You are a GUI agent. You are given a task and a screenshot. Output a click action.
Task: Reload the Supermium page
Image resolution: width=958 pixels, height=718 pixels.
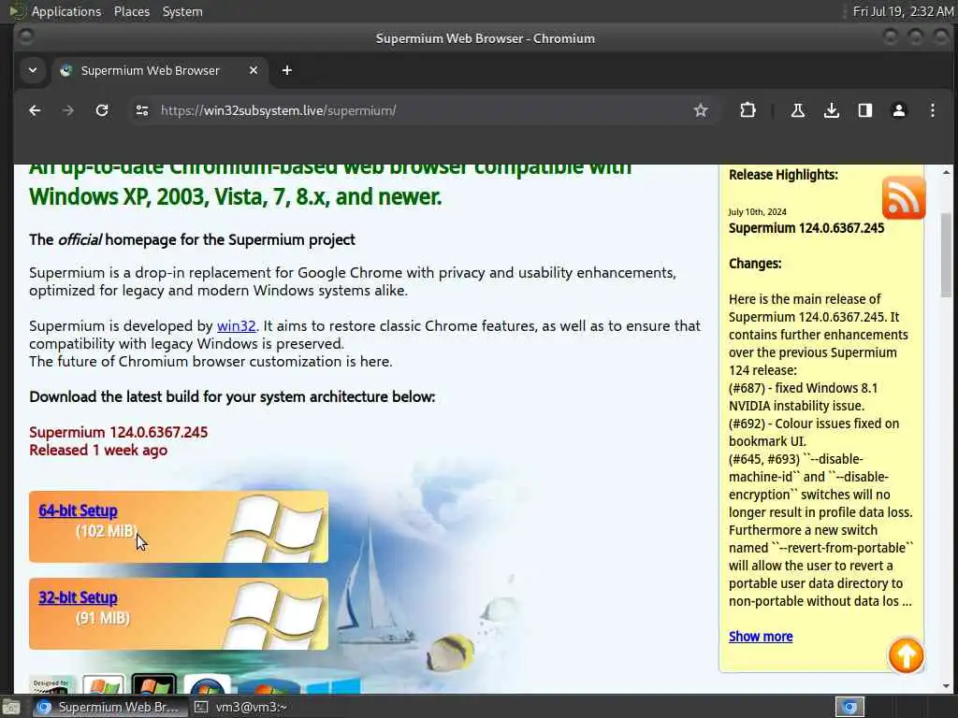click(102, 110)
